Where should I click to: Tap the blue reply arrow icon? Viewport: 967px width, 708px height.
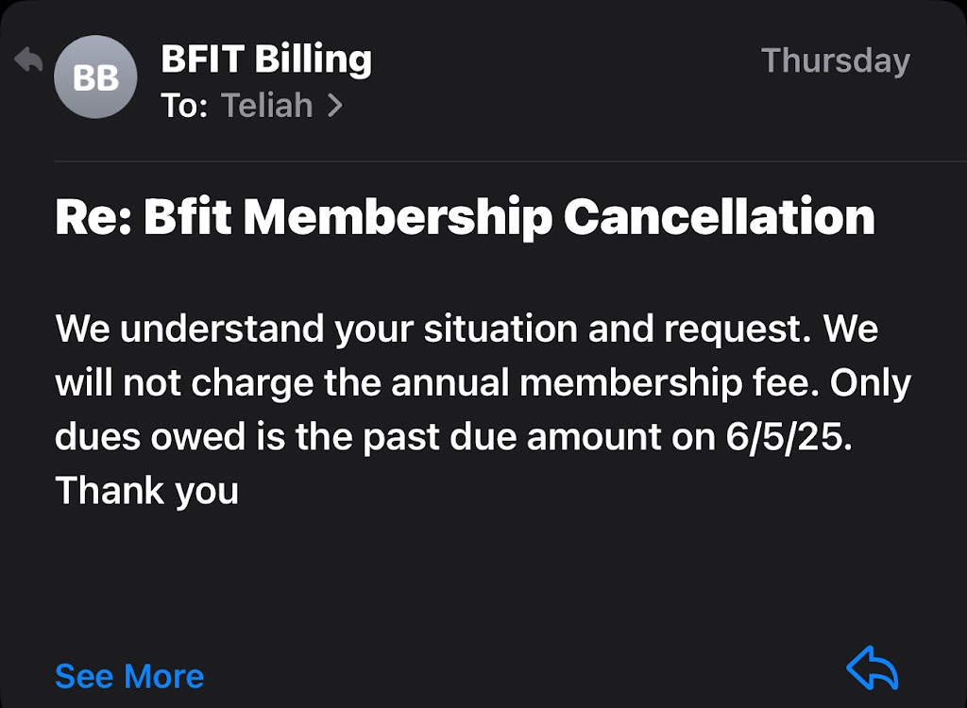coord(872,669)
